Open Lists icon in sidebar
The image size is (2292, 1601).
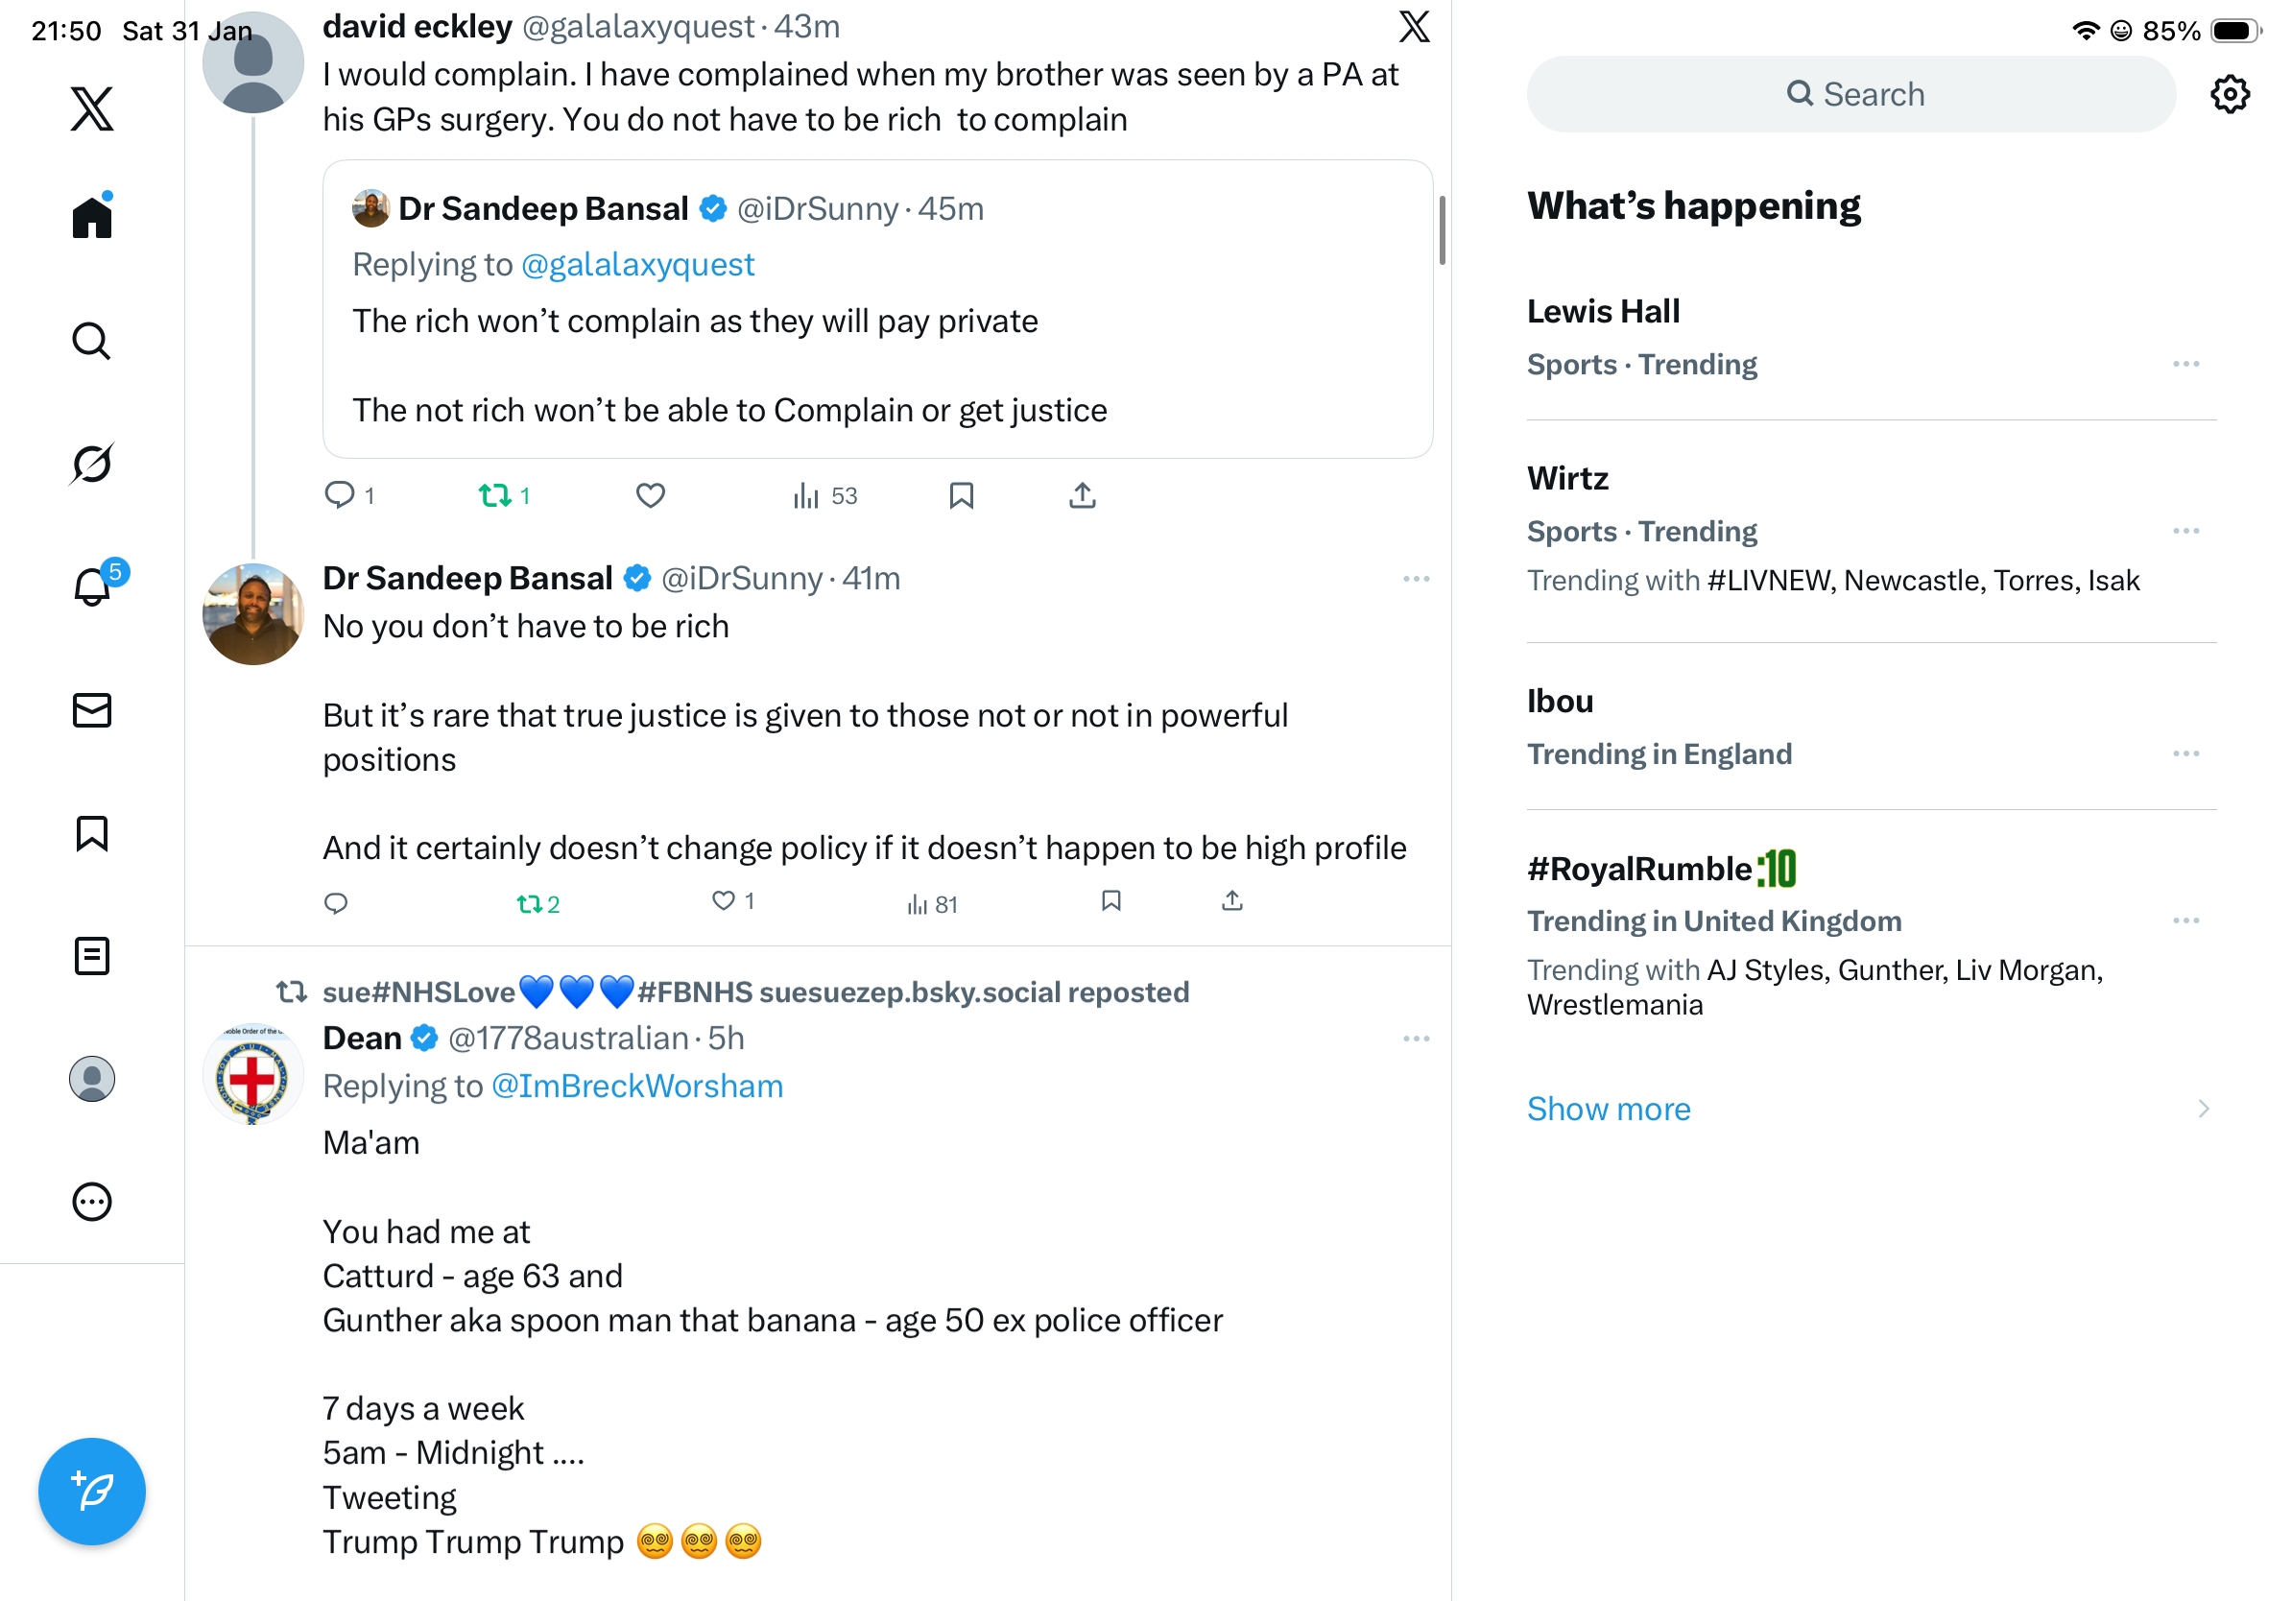[x=92, y=955]
